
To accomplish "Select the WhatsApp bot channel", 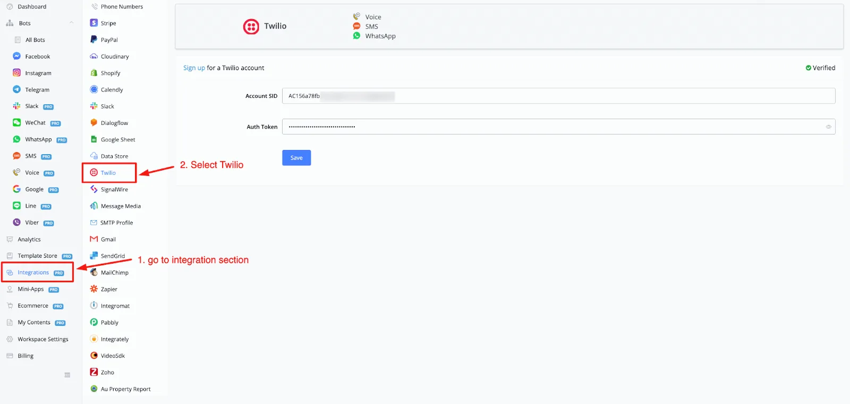I will click(x=40, y=139).
